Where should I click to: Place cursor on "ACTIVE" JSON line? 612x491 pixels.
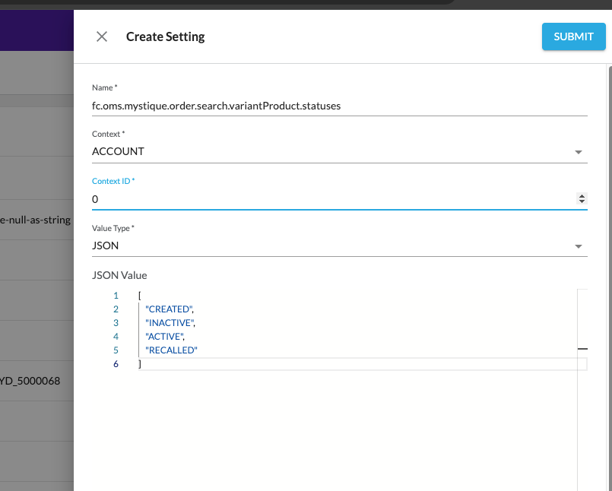pos(165,337)
